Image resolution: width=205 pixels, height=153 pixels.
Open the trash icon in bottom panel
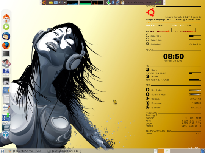click(203, 151)
